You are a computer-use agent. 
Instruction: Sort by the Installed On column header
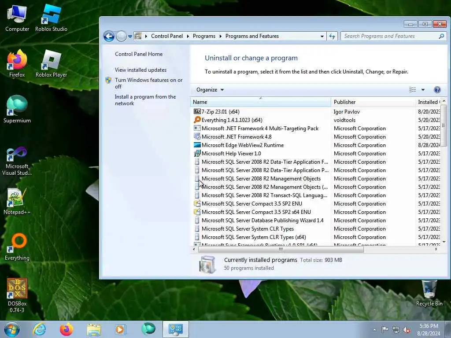coord(428,102)
